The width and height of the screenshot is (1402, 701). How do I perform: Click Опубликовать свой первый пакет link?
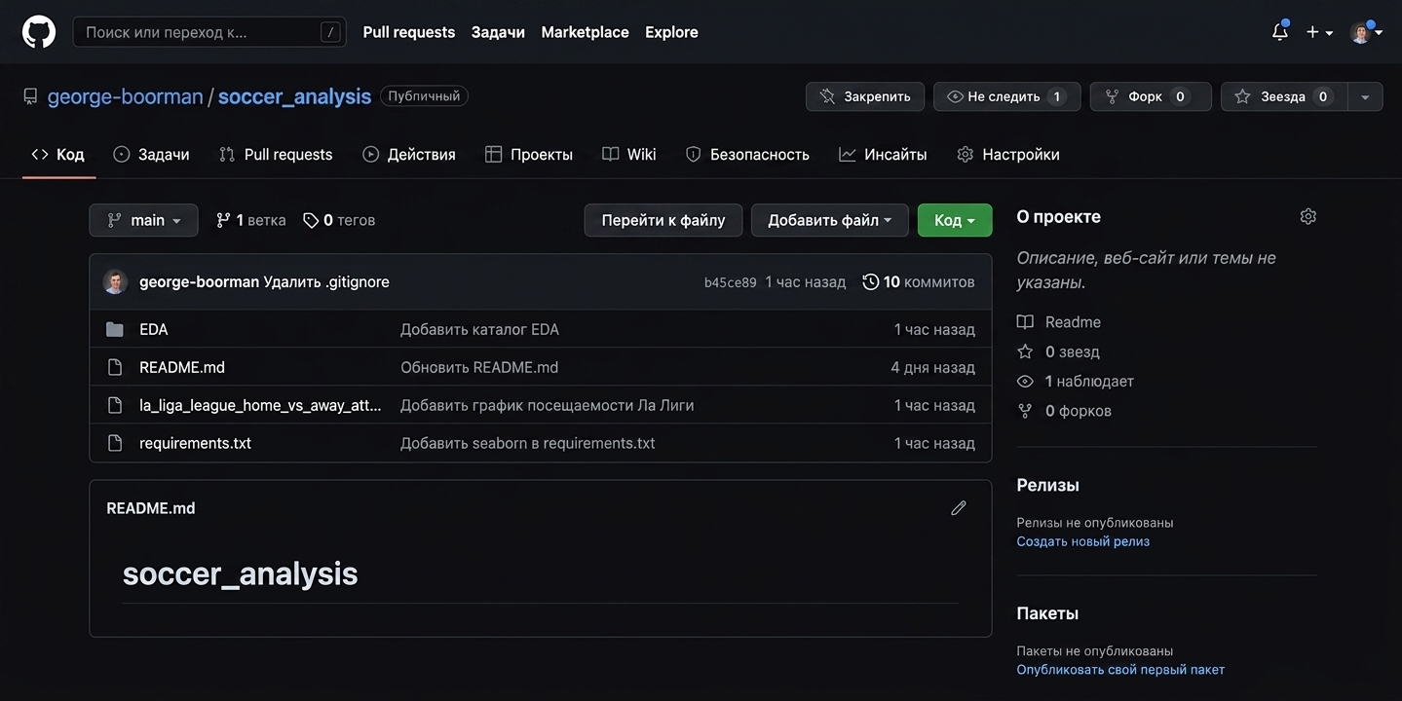click(1120, 670)
